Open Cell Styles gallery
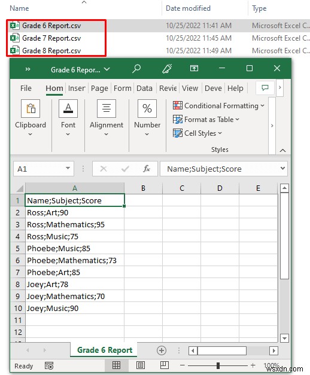310x375 pixels. [x=197, y=133]
